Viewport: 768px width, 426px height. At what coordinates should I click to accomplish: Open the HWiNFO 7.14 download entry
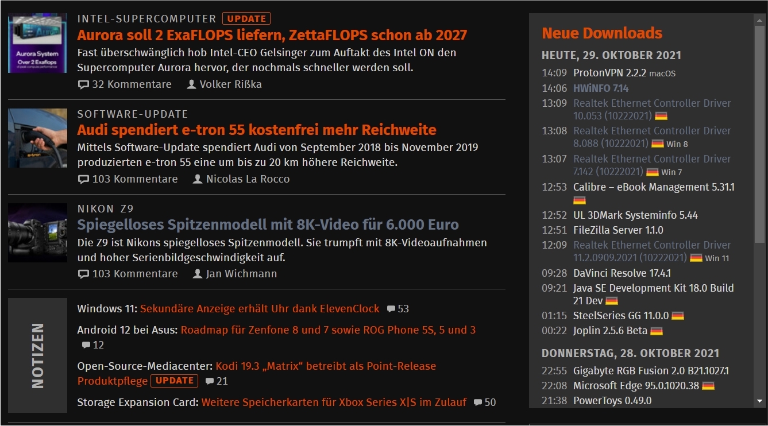[x=601, y=88]
